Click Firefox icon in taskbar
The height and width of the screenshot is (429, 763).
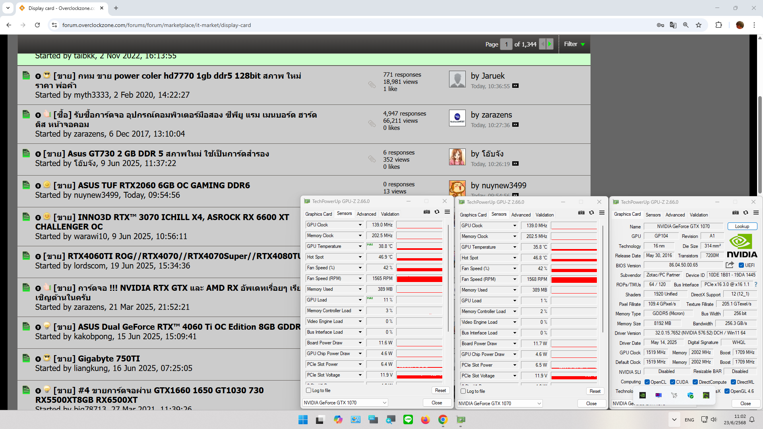click(x=425, y=419)
